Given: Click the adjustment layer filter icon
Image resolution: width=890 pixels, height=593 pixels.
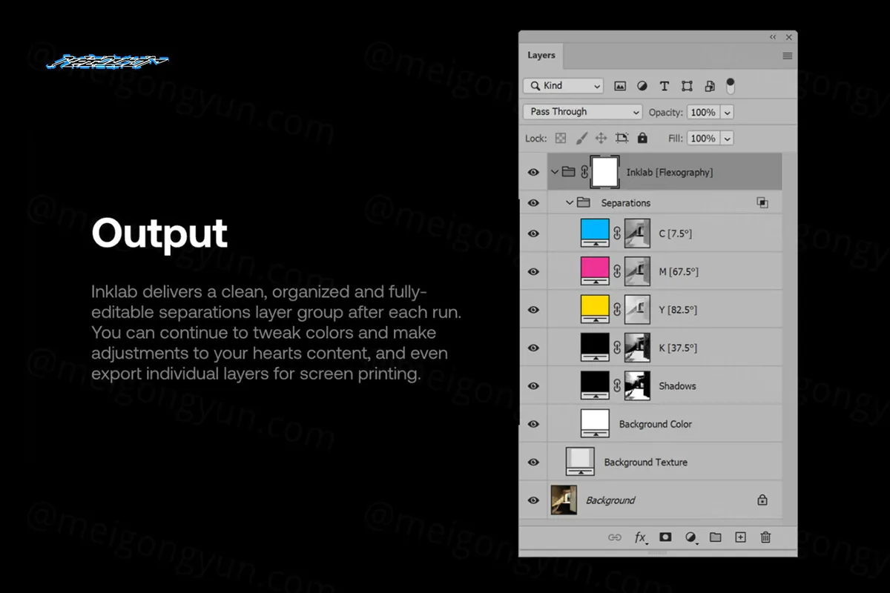Looking at the screenshot, I should pyautogui.click(x=642, y=86).
